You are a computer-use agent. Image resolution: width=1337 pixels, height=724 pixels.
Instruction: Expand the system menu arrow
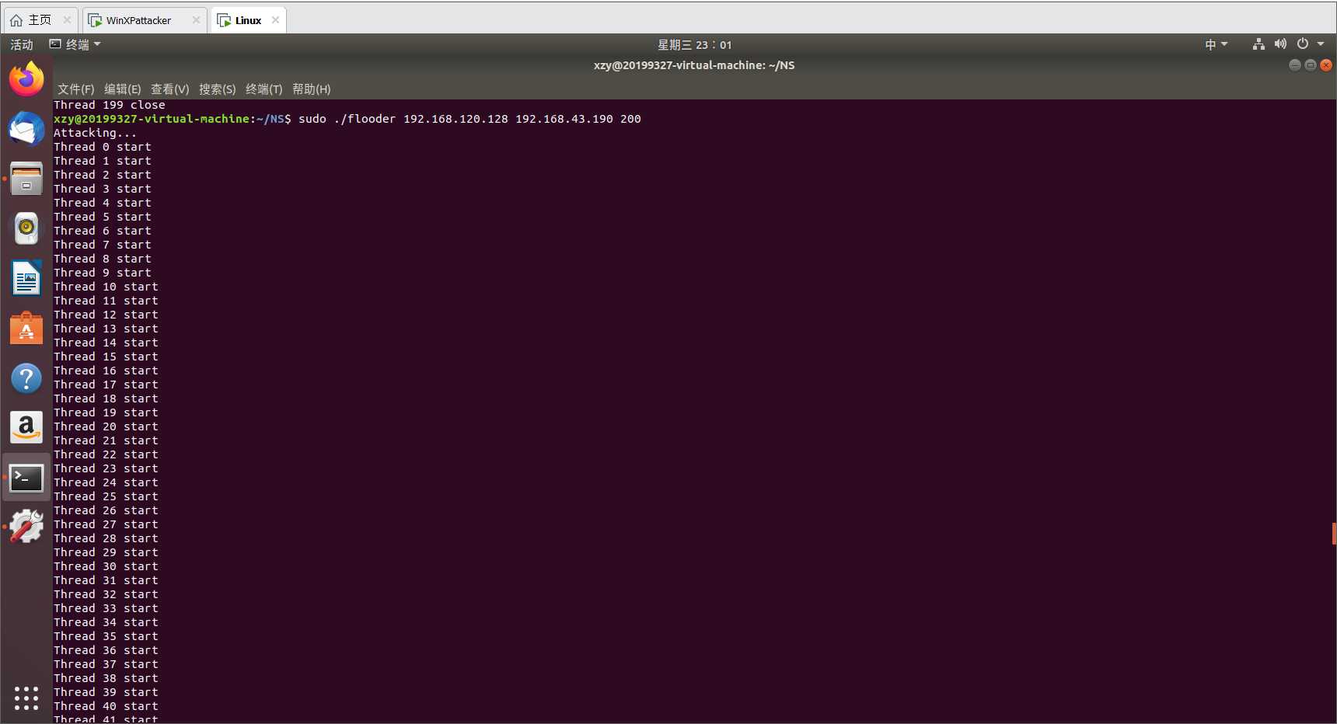click(1321, 44)
